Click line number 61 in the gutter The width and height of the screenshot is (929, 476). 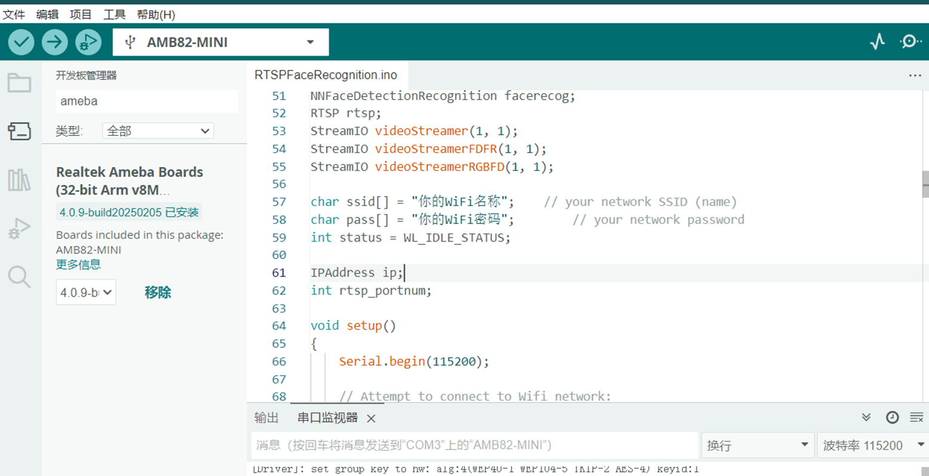click(279, 273)
